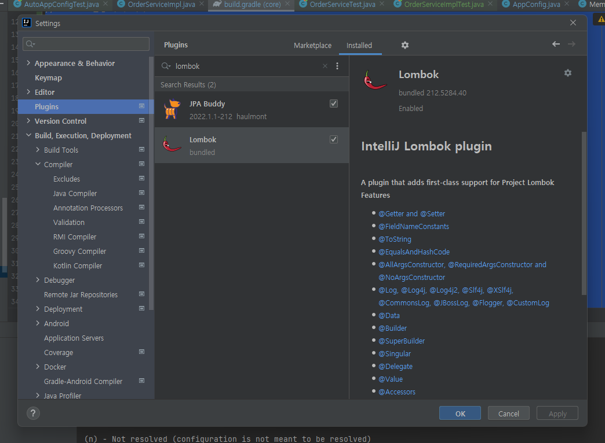
Task: Select the Excludes tree item
Action: [67, 179]
